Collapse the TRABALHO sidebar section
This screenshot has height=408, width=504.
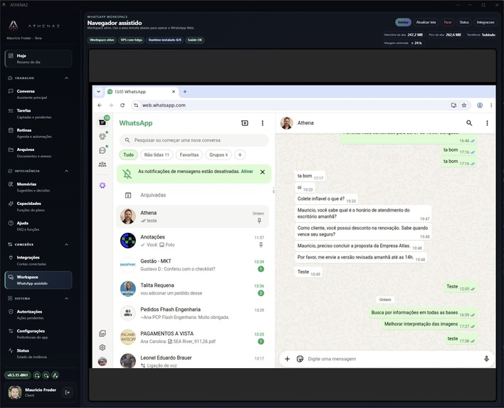click(66, 78)
